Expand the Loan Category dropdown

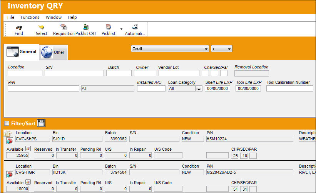pyautogui.click(x=199, y=88)
